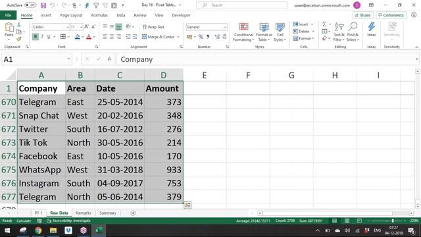Switch to the Formulas tab
Viewport: 421px width, 237px height.
pos(99,15)
